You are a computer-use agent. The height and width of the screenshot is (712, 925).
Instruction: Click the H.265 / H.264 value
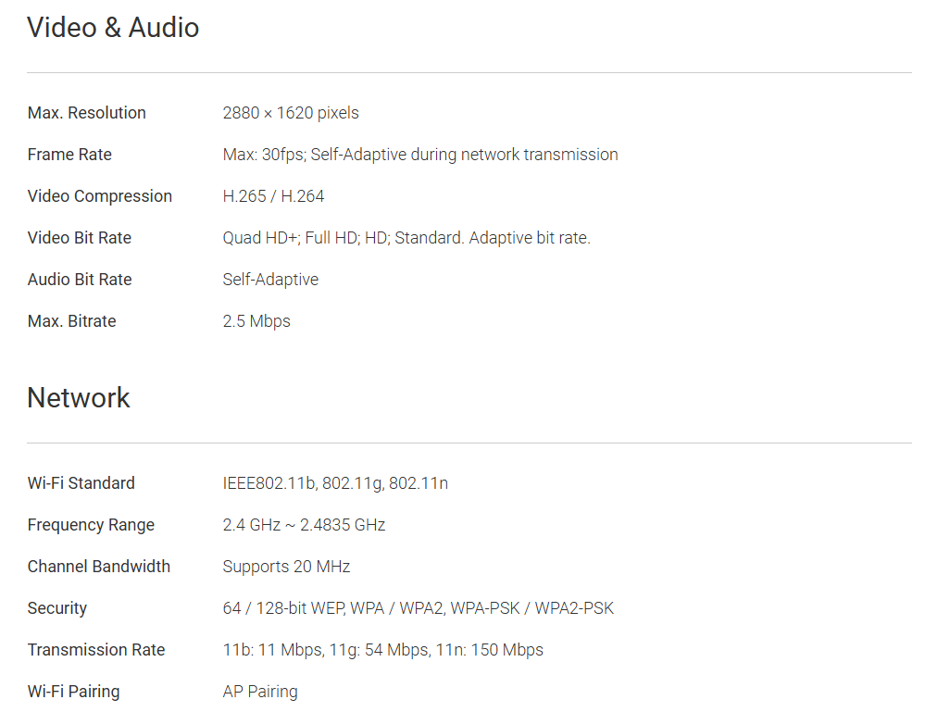click(273, 196)
